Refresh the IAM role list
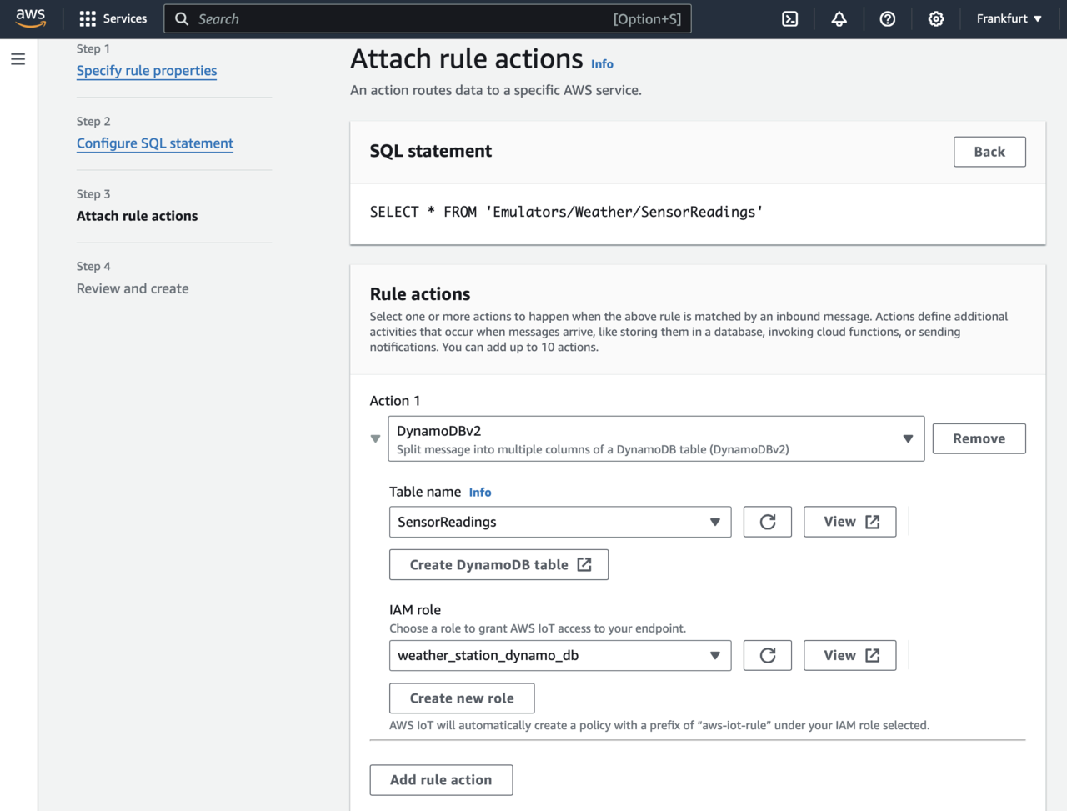Screen dimensions: 1067x811 (767, 656)
